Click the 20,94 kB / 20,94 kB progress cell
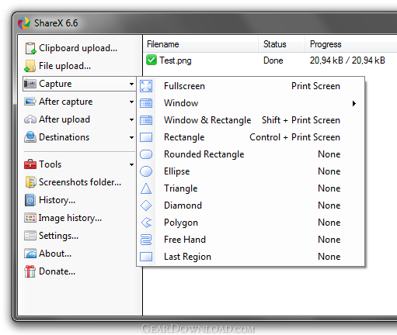The width and height of the screenshot is (397, 335). [347, 60]
